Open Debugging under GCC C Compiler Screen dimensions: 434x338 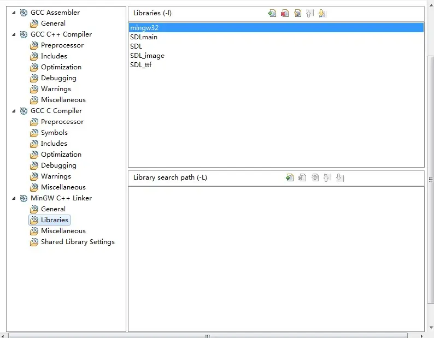pos(58,165)
